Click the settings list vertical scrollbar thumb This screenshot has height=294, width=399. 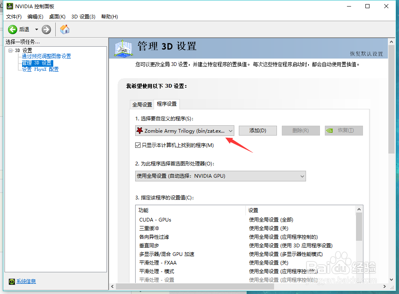pos(359,226)
